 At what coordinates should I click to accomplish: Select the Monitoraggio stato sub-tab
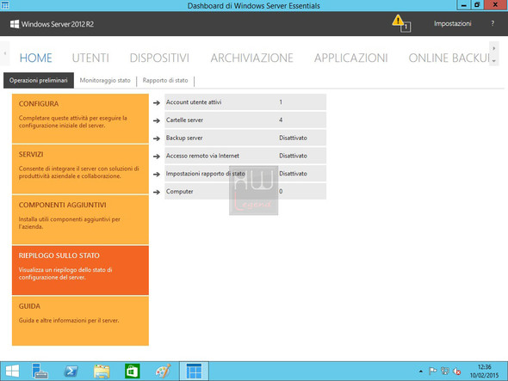pyautogui.click(x=105, y=80)
